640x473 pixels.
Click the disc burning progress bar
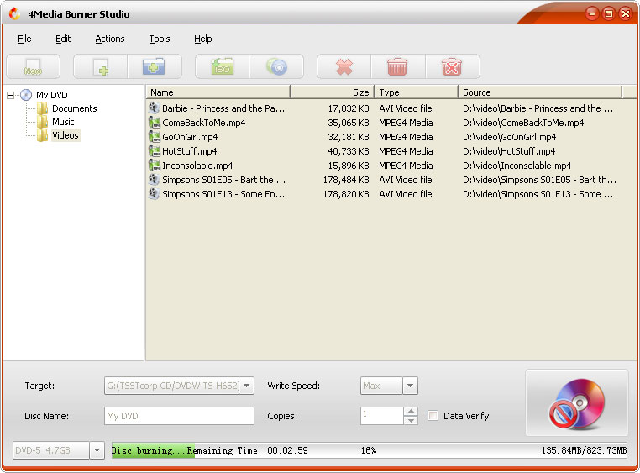pos(370,451)
